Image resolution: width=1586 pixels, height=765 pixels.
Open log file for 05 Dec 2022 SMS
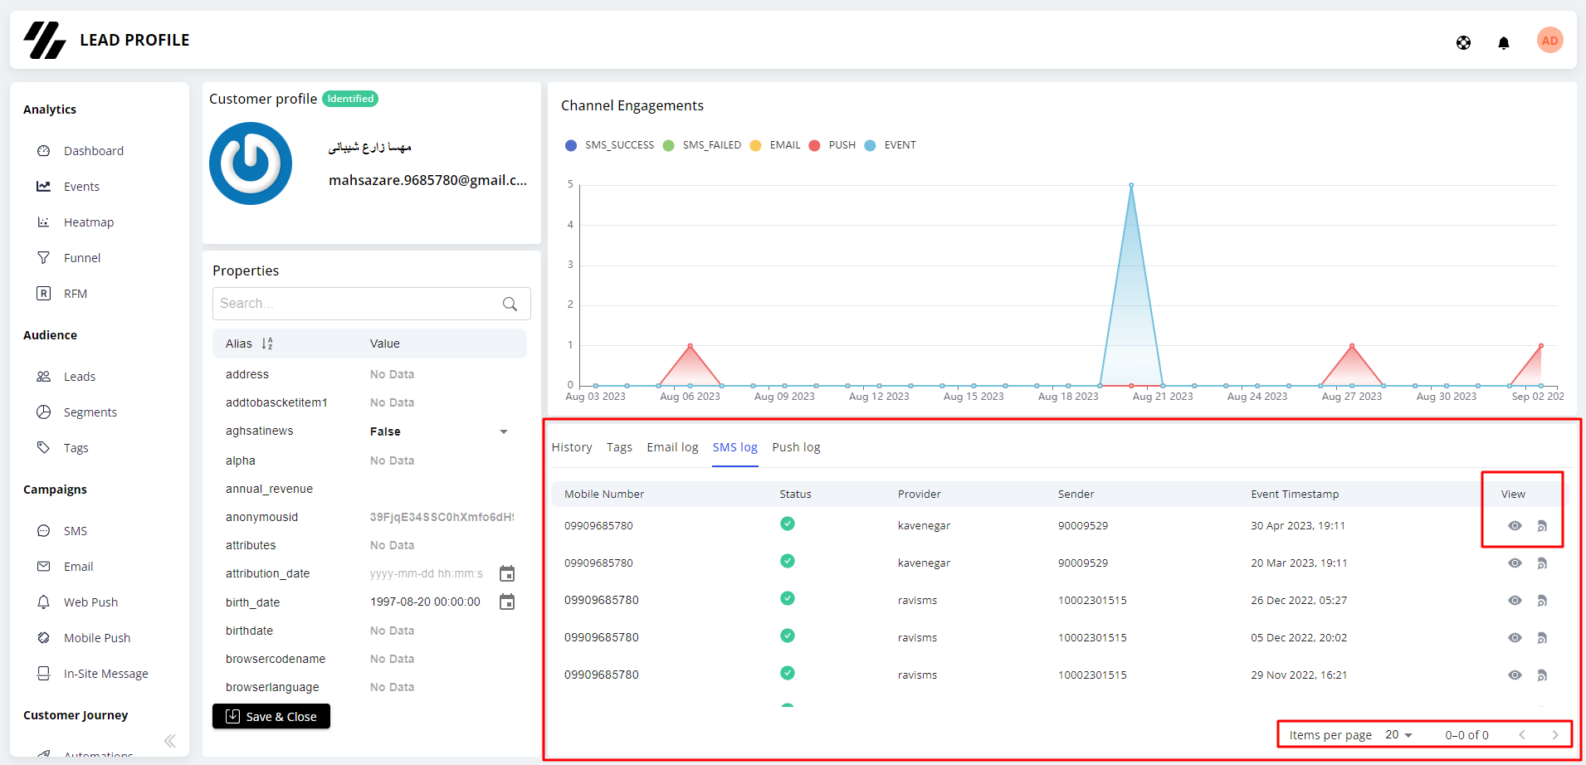(x=1542, y=638)
